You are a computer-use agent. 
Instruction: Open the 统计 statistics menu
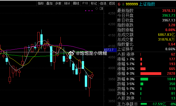coord(67,3)
